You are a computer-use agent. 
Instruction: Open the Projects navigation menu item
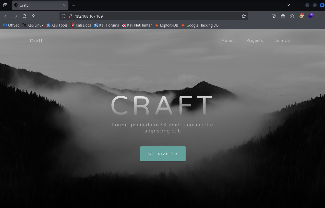click(x=255, y=41)
